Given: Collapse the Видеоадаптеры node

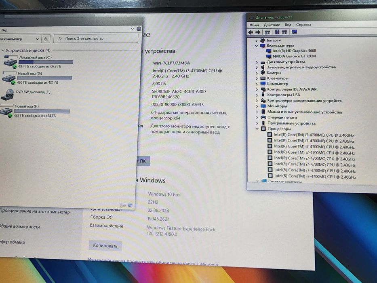Looking at the screenshot, I should click(x=257, y=46).
